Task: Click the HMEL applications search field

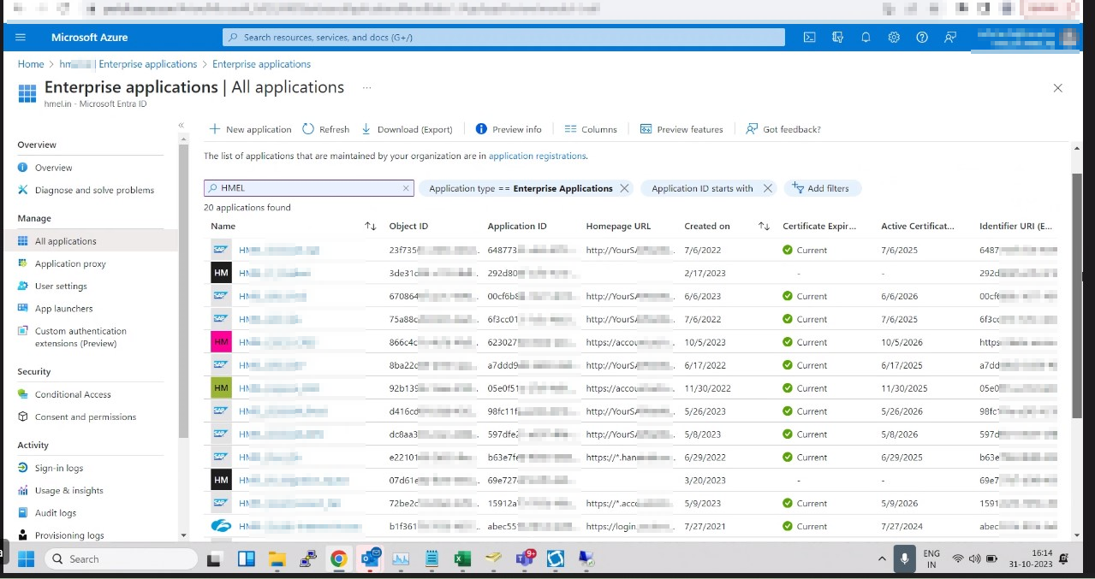Action: [x=308, y=188]
